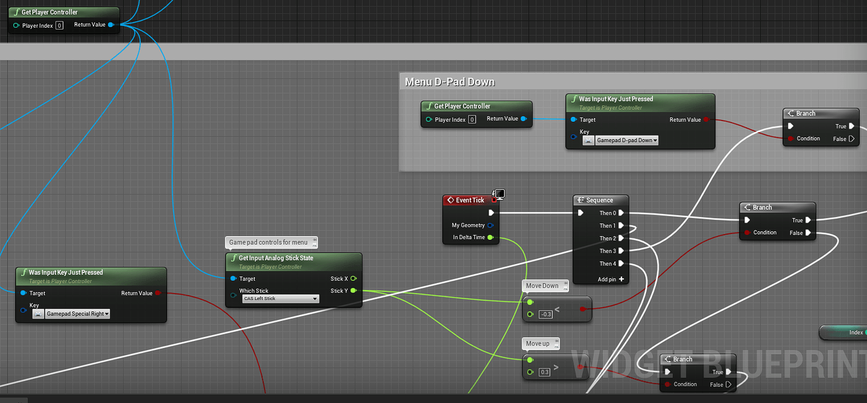867x403 pixels.
Task: Click True pin of Branch in Menu D-Pad Down box
Action: (x=852, y=126)
